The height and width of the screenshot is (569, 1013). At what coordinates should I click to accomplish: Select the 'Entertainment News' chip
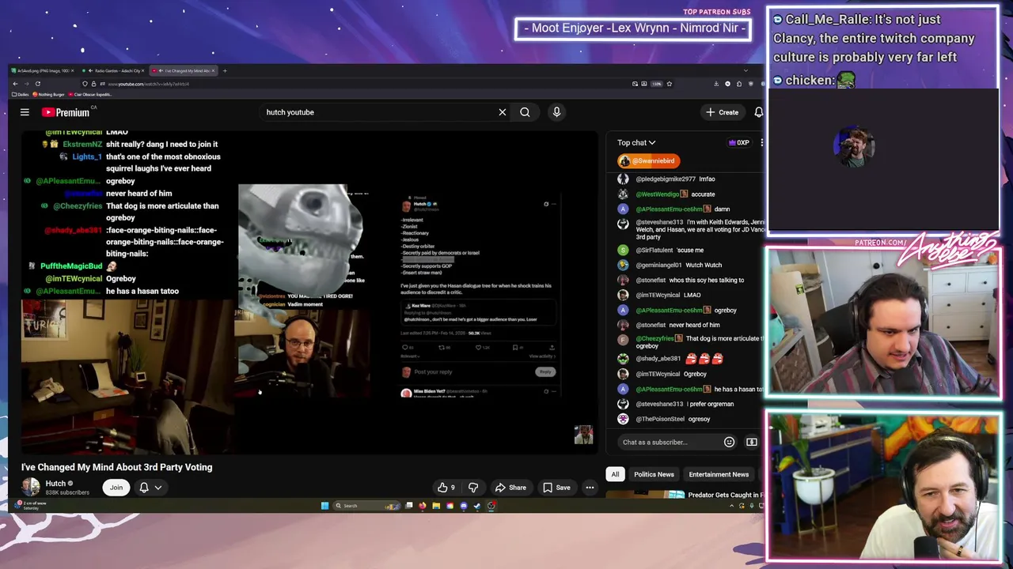click(719, 474)
